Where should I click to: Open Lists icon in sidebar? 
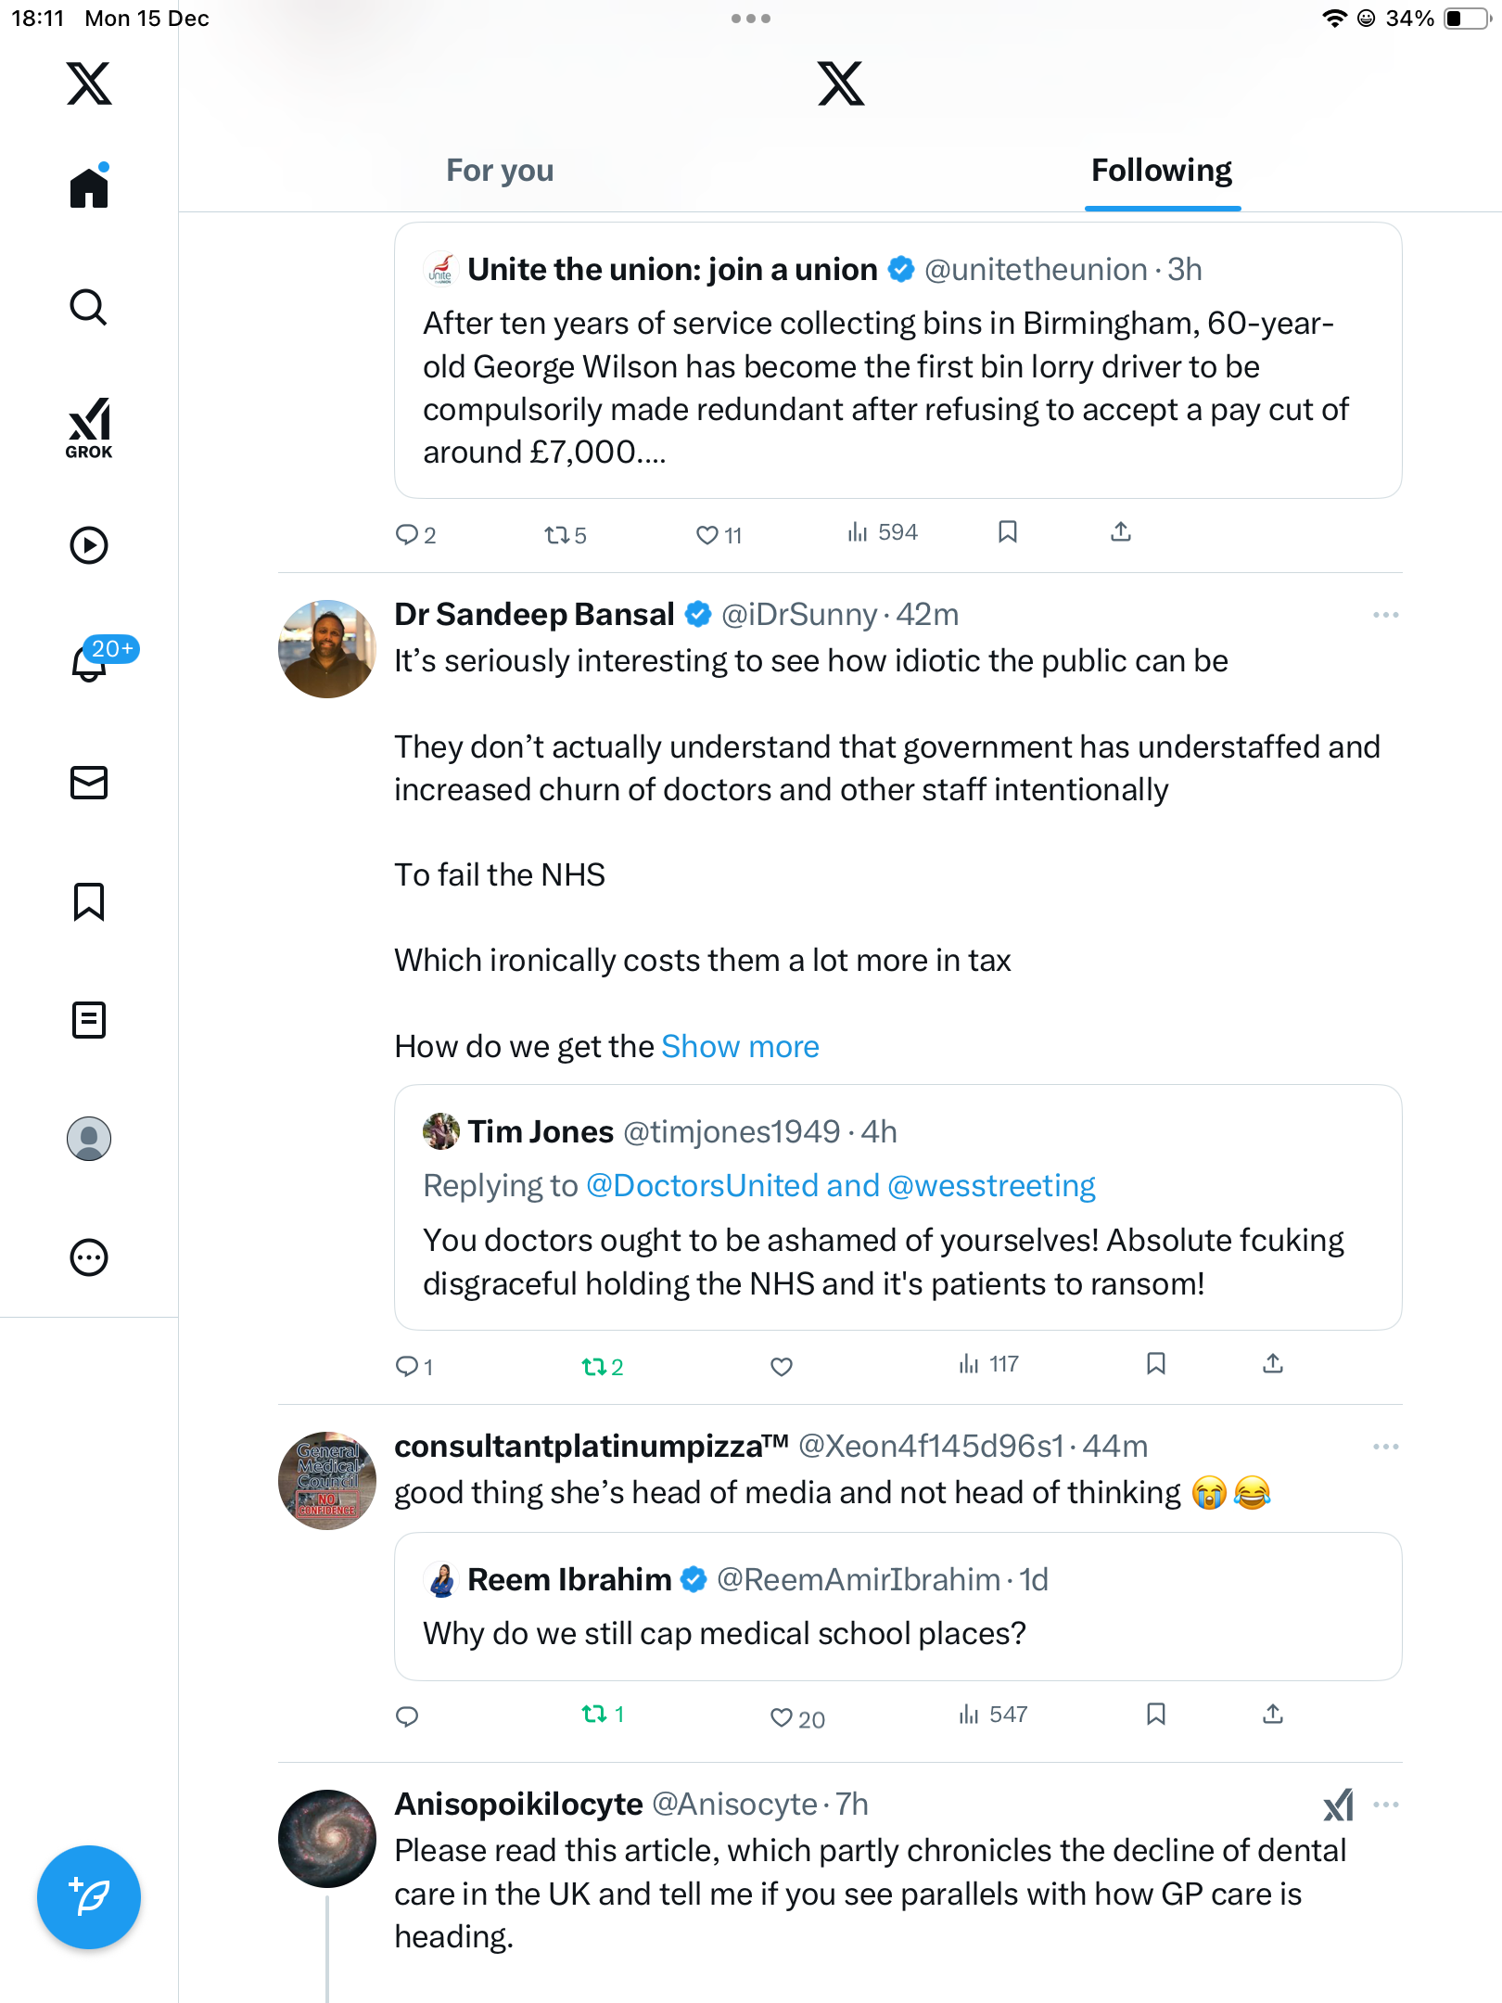(89, 1020)
